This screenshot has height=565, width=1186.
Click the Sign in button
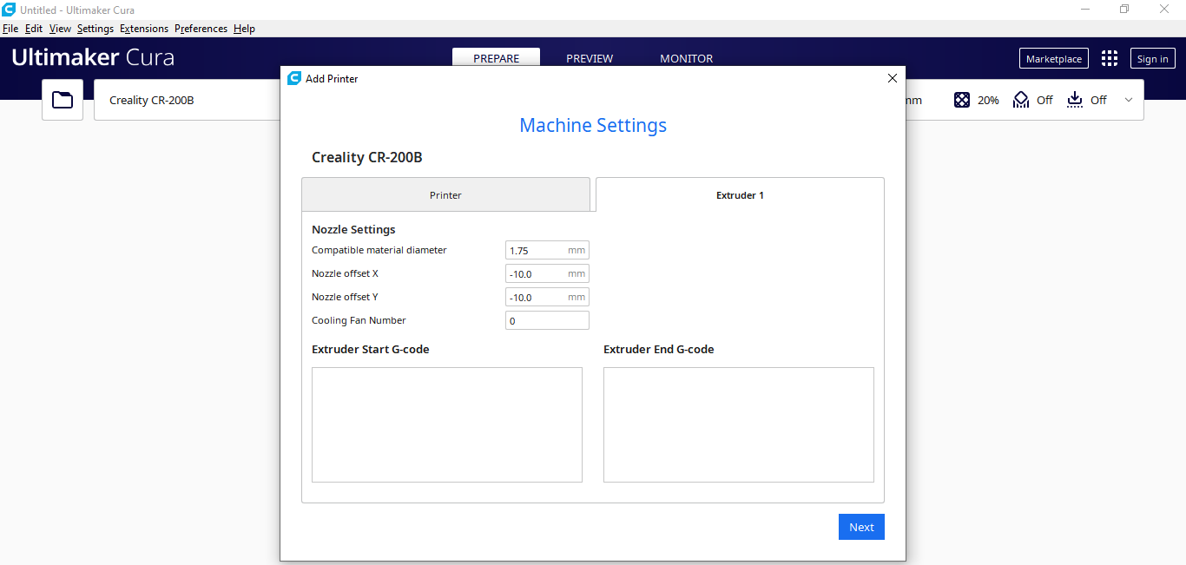point(1152,59)
